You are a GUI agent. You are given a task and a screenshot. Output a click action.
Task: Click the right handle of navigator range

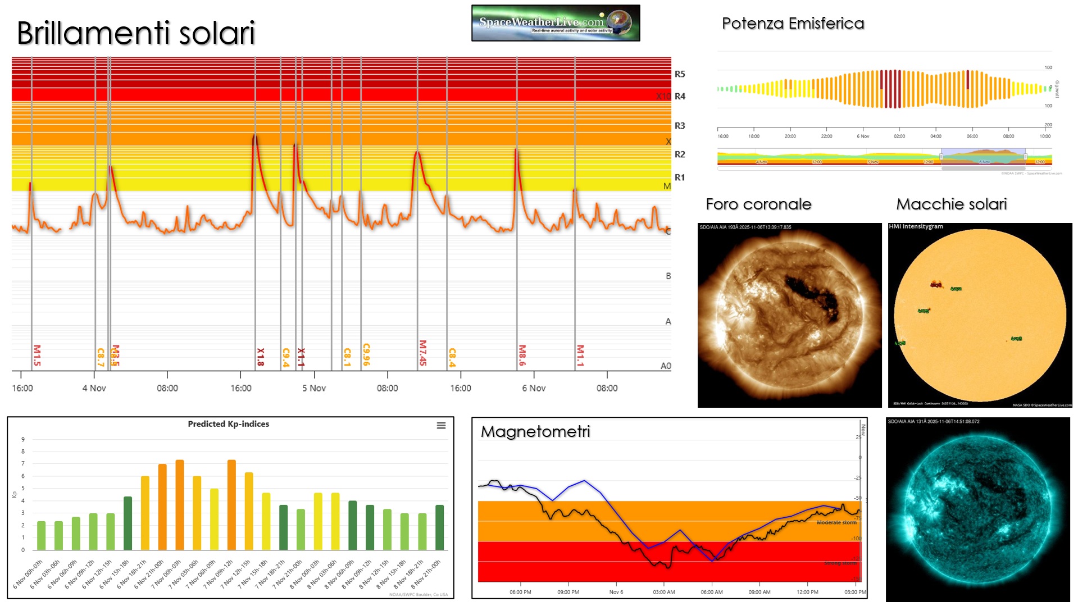[1025, 157]
